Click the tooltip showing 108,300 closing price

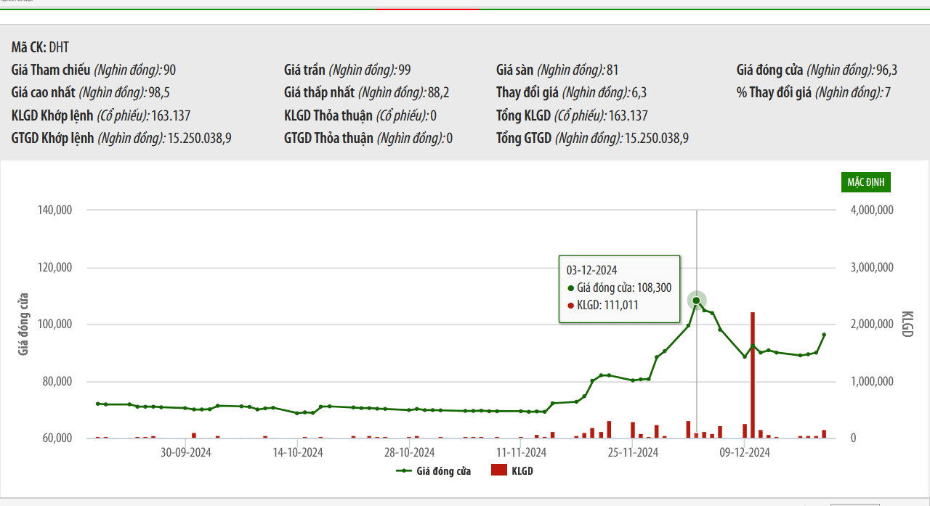pyautogui.click(x=620, y=288)
